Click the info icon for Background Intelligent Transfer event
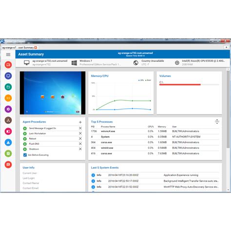Viewport: 231px width, 231px height. (x=93, y=181)
